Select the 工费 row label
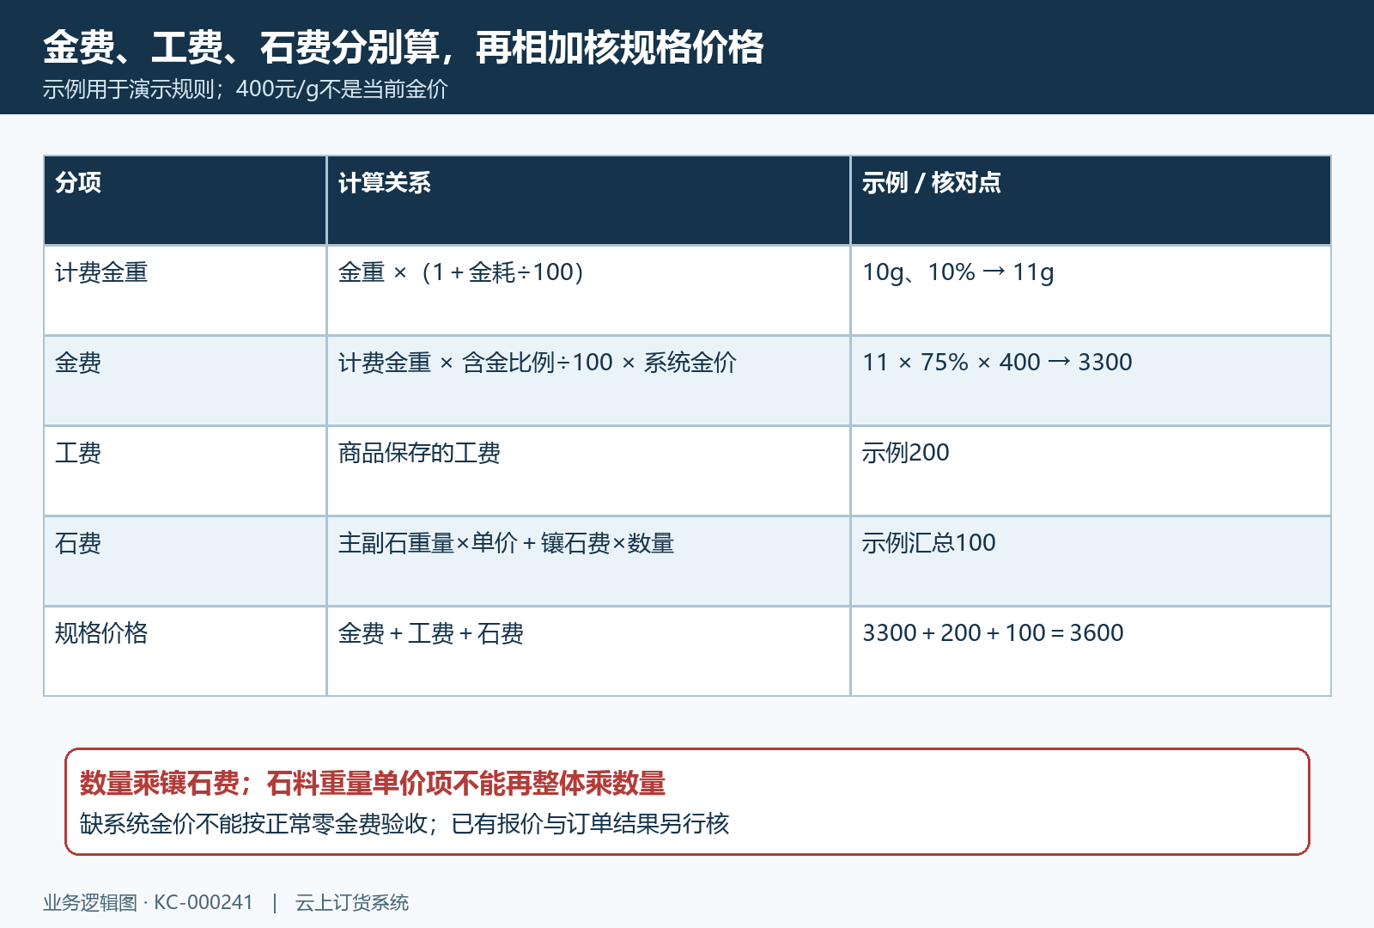The width and height of the screenshot is (1374, 928). click(78, 453)
